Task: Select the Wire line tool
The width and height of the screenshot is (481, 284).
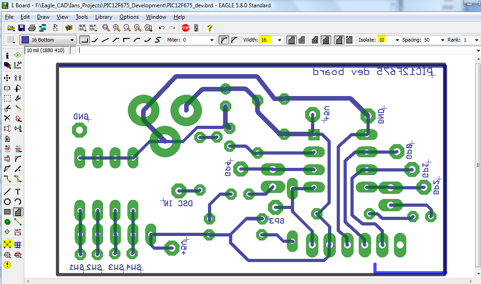Action: click(7, 192)
